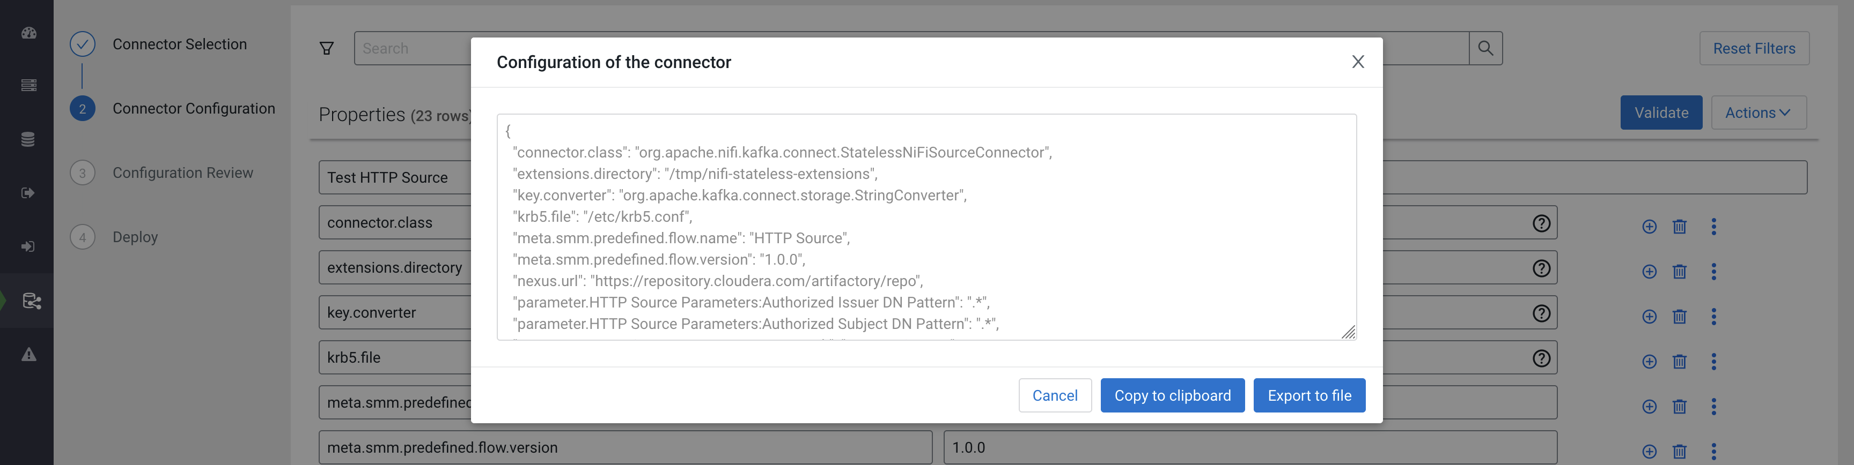Open the alerts warning icon in sidebar
Screen dimensions: 1854x465
click(x=29, y=354)
